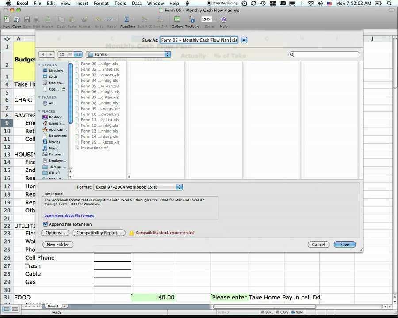Click the AutoSum sigma icon
The width and height of the screenshot is (398, 318).
[x=126, y=19]
